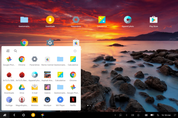Open Appareil photo in the launcher grid
Viewport: 178px width, 118px height.
(34, 75)
